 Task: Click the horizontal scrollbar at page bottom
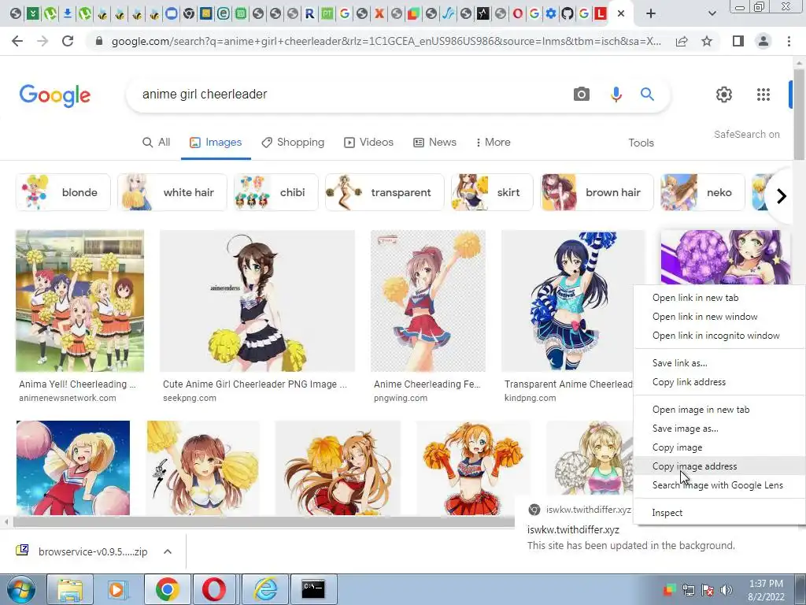click(x=263, y=521)
